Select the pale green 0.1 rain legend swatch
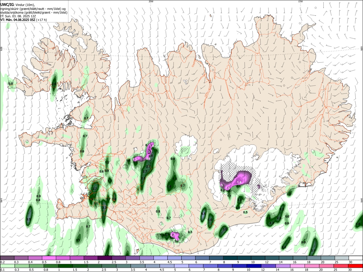The image size is (363, 272). coord(7,266)
